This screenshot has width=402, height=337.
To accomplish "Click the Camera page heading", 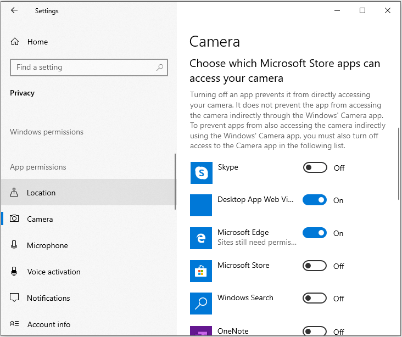I will pos(215,42).
